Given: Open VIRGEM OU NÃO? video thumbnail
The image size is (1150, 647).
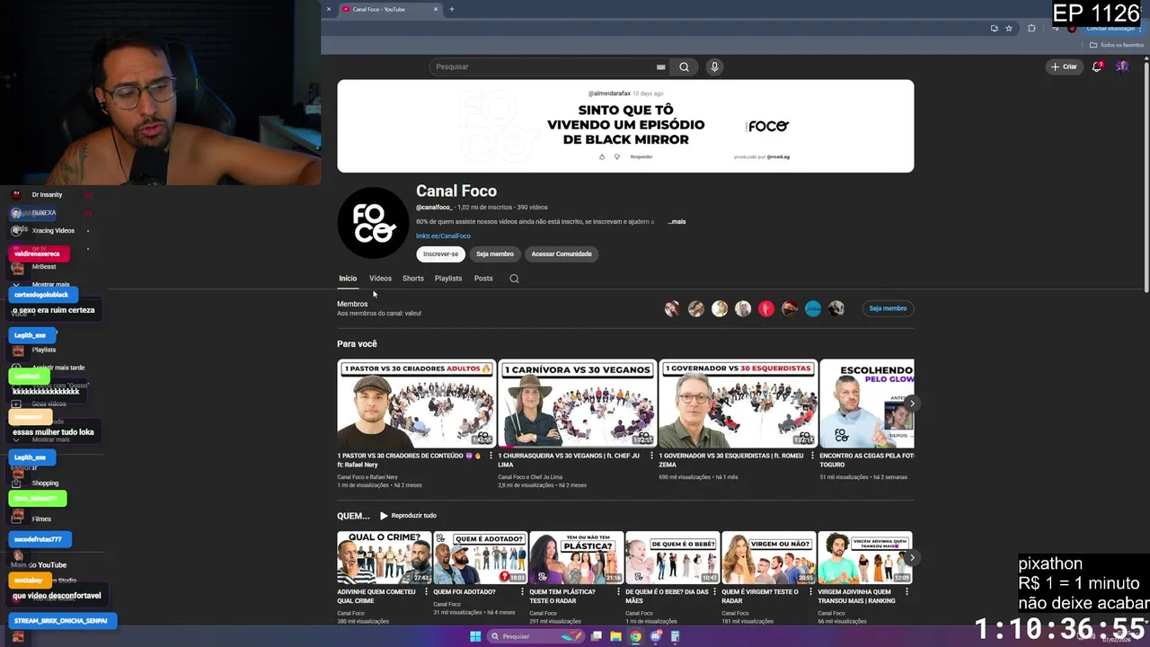Looking at the screenshot, I should pos(768,558).
